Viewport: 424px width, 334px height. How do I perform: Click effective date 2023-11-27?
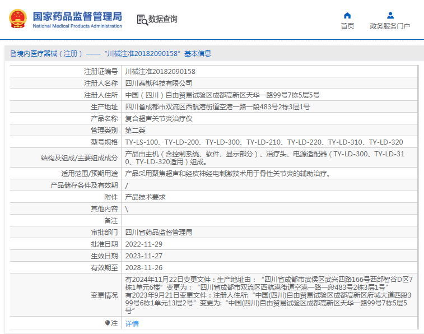point(143,256)
